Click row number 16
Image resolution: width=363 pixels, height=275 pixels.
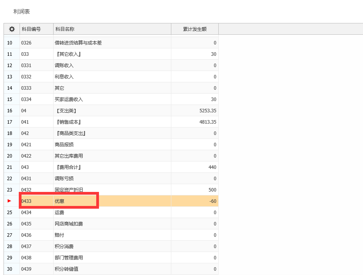tap(9, 111)
